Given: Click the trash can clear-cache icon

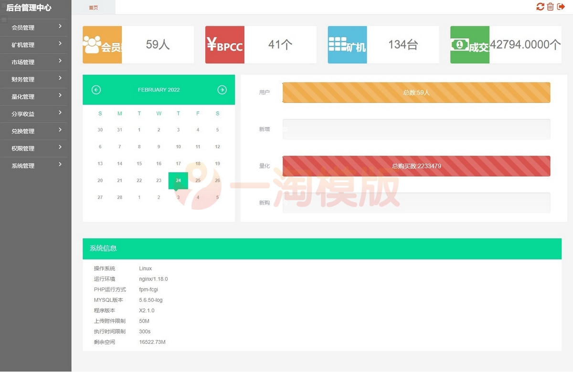Looking at the screenshot, I should coord(551,7).
